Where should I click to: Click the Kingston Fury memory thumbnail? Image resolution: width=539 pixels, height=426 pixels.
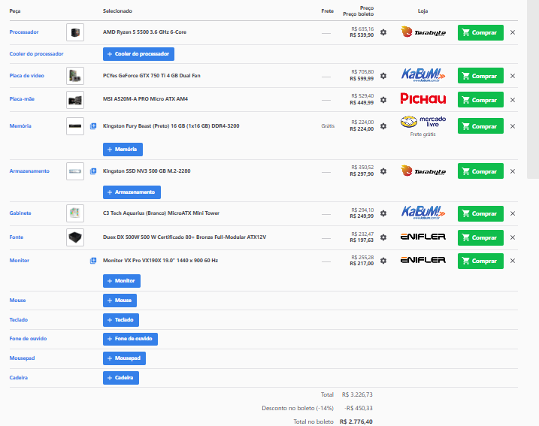coord(75,126)
